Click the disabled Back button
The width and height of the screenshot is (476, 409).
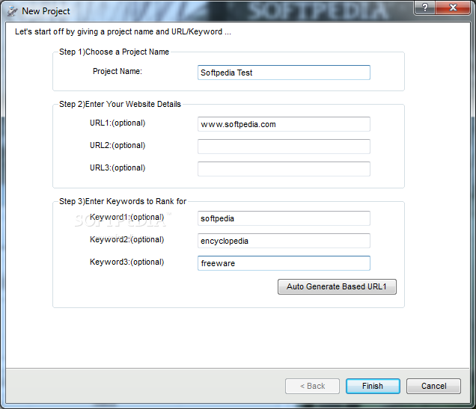[312, 386]
